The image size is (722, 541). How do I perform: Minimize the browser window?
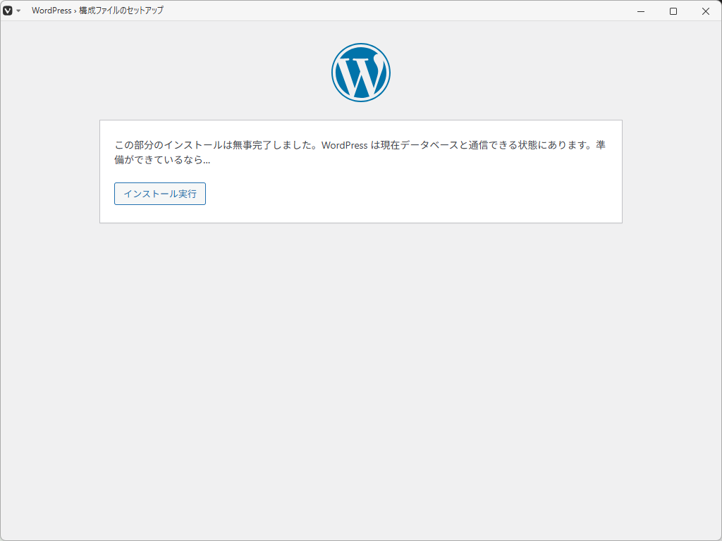641,11
